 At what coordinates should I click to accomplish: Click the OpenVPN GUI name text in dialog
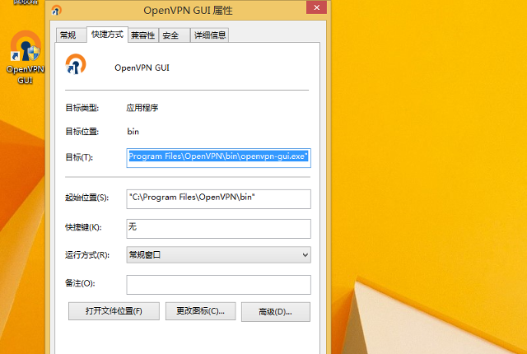coord(142,68)
